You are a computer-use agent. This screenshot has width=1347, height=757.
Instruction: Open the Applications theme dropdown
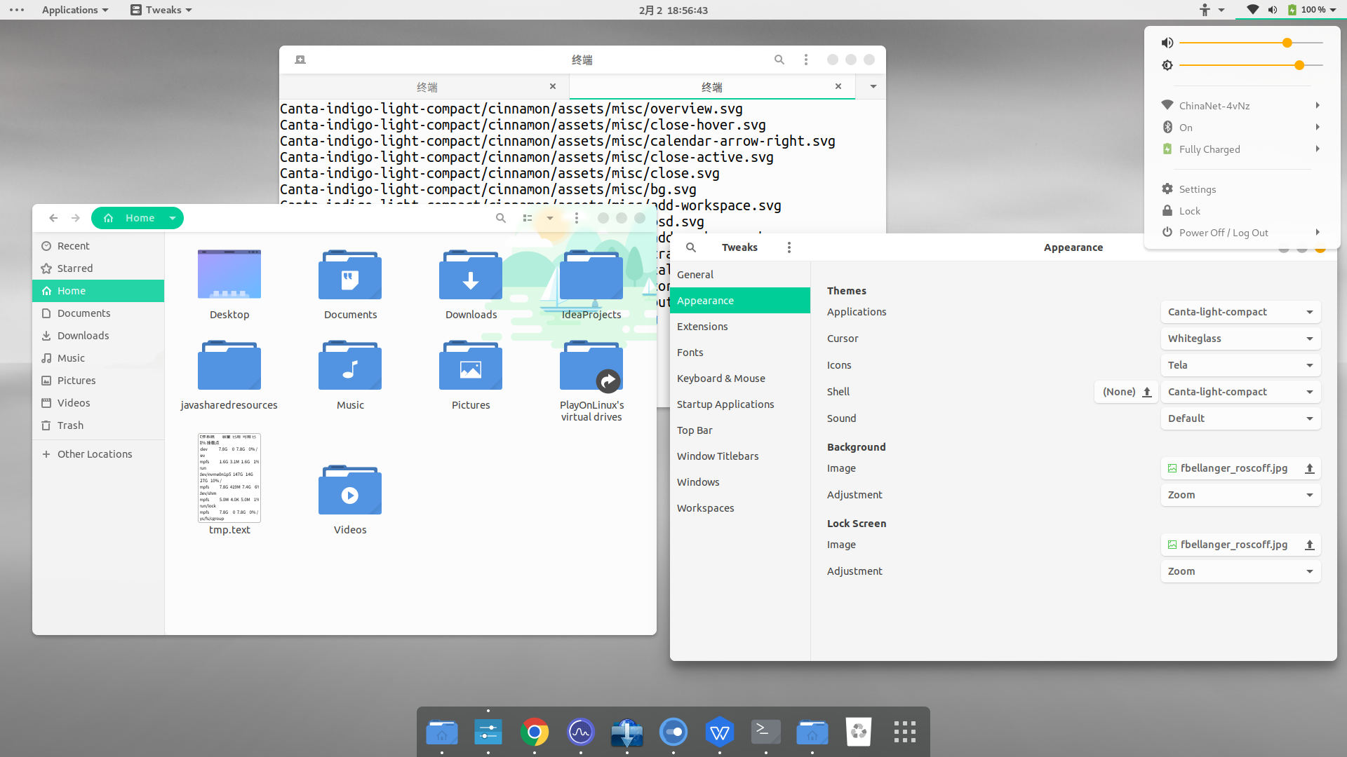(x=1240, y=312)
